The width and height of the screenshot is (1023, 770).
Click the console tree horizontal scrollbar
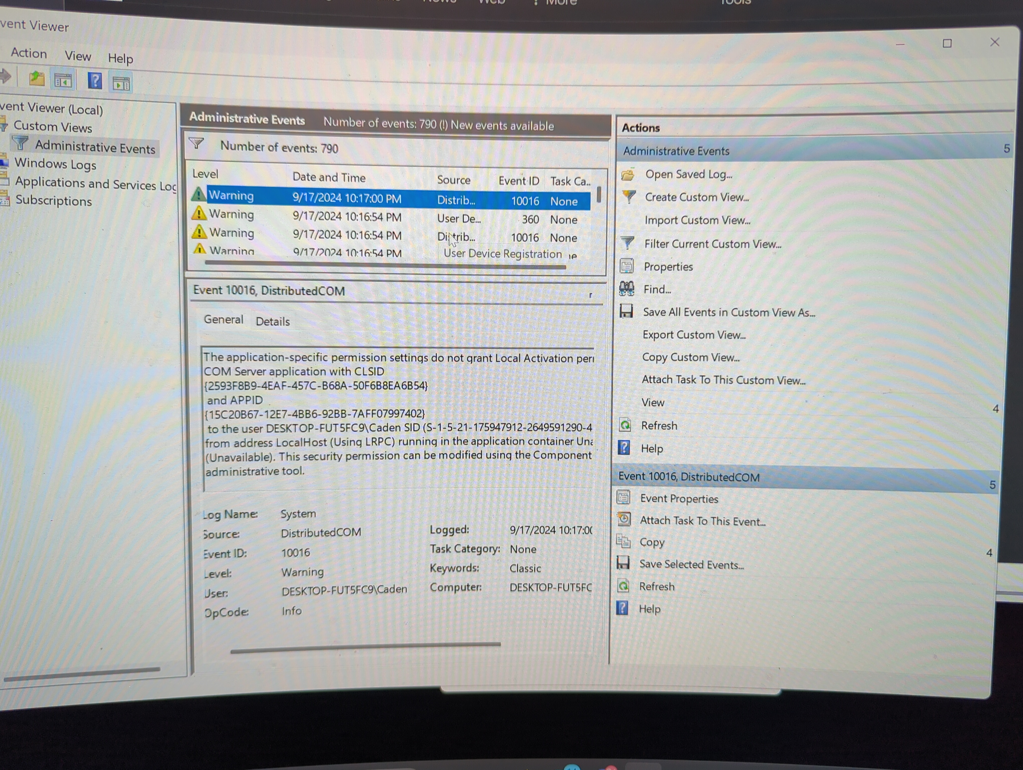(82, 674)
